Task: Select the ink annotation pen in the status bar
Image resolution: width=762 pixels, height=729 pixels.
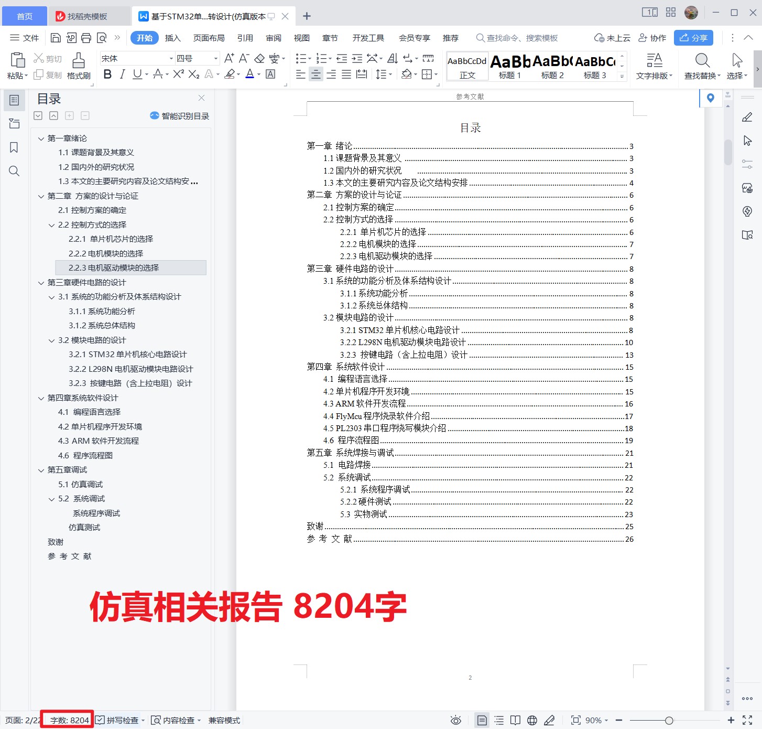Action: click(549, 720)
